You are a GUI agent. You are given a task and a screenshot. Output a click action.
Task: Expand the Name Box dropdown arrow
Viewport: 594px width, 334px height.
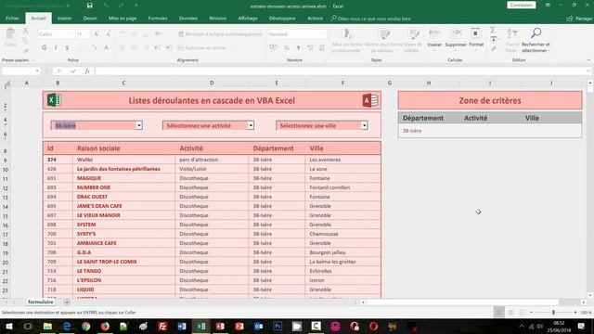[x=37, y=71]
